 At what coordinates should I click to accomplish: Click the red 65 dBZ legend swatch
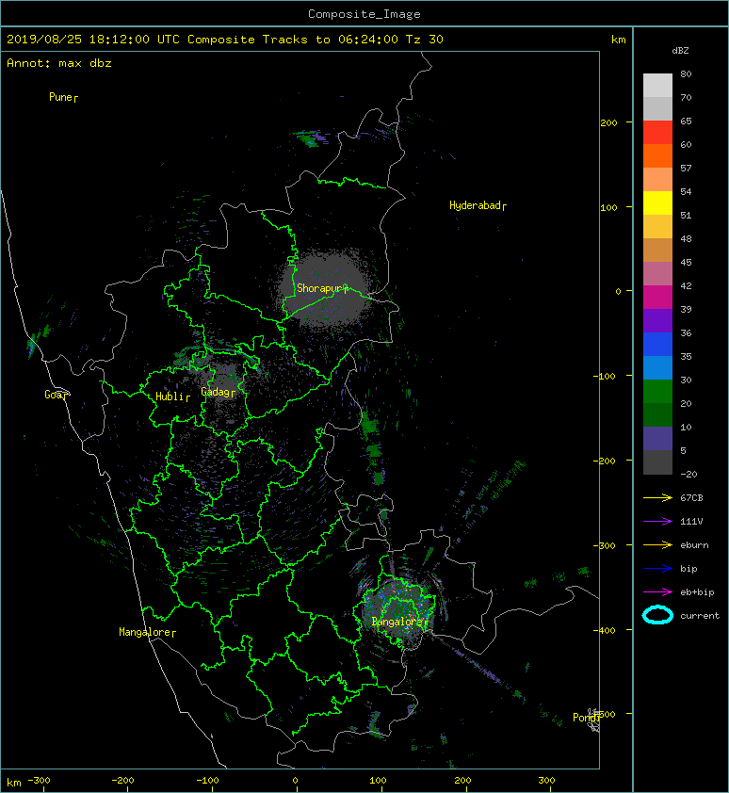click(x=657, y=133)
